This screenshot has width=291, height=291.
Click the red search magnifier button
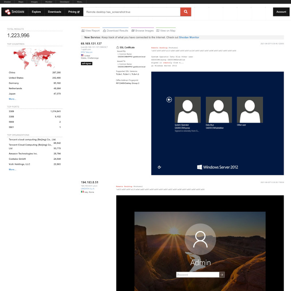coord(186,12)
